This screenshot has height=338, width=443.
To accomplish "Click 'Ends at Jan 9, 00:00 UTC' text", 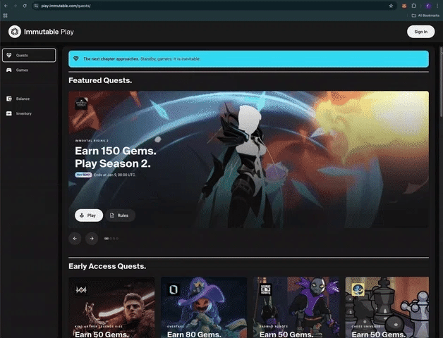I will pos(115,175).
